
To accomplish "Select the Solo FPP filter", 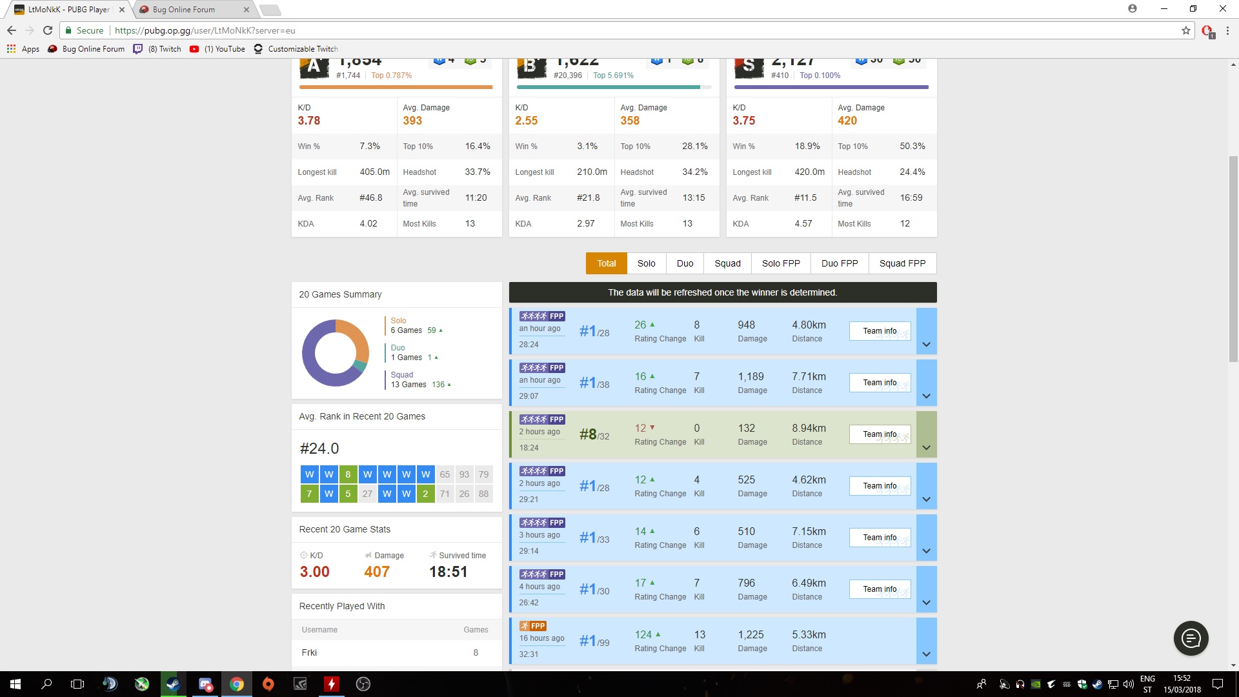I will pos(780,263).
